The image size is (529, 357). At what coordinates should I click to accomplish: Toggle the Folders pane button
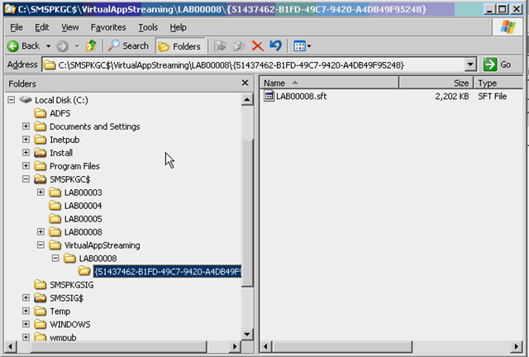coord(180,46)
